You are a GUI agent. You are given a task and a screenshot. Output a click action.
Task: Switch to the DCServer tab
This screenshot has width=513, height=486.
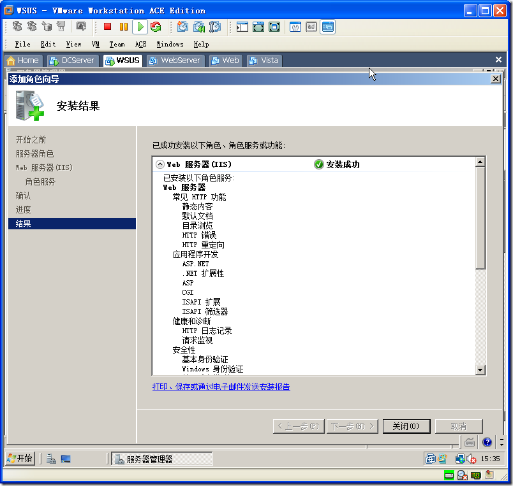point(73,61)
